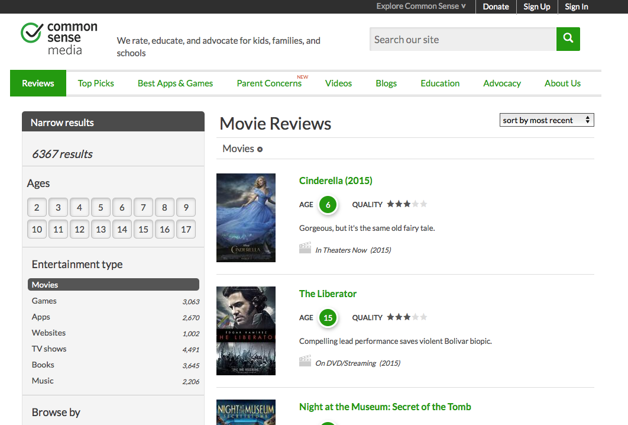
Task: Go to Top Picks tab
Action: (x=96, y=83)
